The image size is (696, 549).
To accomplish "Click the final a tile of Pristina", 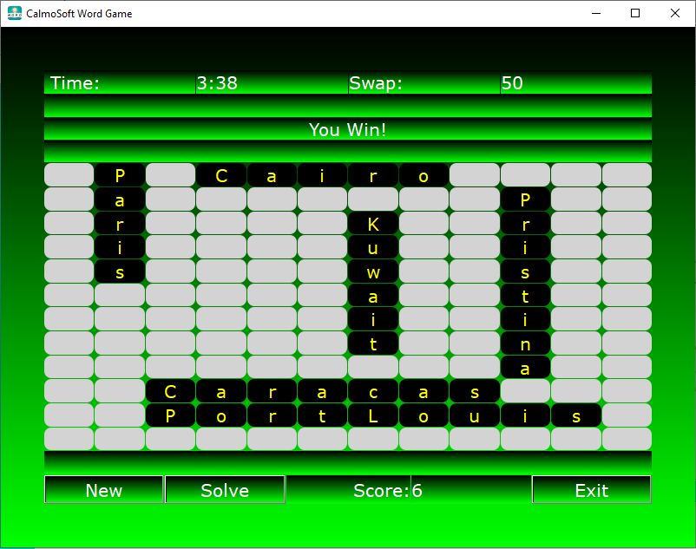I will 525,367.
